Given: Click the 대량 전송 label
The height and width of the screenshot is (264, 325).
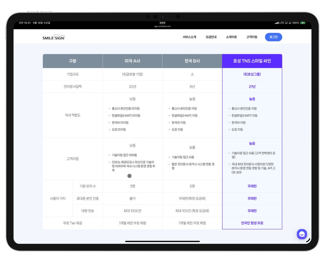Looking at the screenshot, I should 88,211.
